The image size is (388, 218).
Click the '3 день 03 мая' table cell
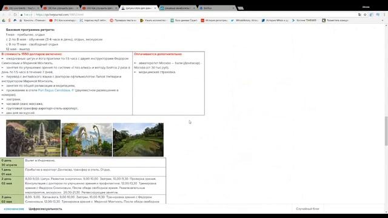pos(12,199)
